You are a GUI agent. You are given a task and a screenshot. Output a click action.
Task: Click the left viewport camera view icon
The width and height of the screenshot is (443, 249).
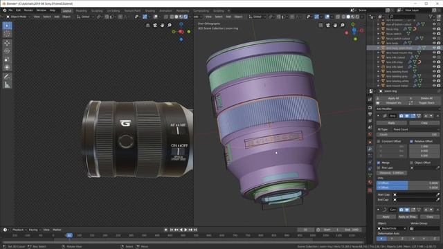tap(155, 26)
